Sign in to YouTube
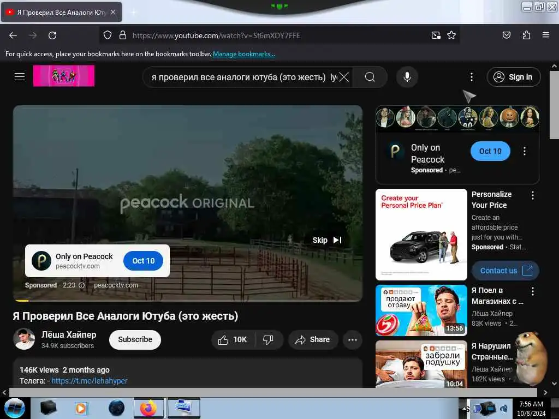Image resolution: width=559 pixels, height=419 pixels. (x=514, y=77)
